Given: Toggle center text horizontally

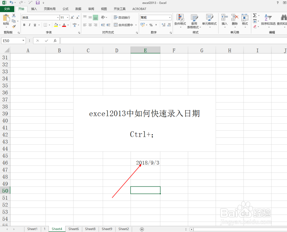Looking at the screenshot, I should (90, 25).
